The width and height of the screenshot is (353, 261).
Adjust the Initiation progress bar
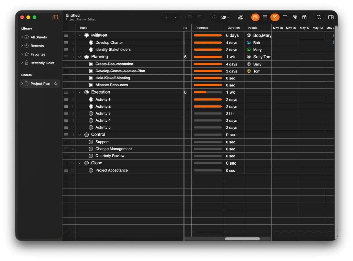coord(208,35)
